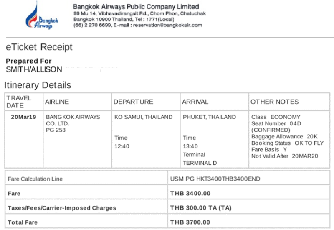Viewport: 334px width, 230px height.
Task: Click the AIRLINE column header
Action: (x=57, y=102)
